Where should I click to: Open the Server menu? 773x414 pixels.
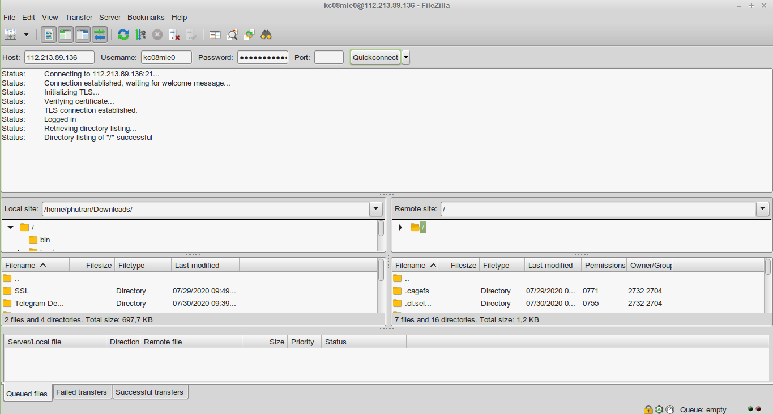(110, 18)
